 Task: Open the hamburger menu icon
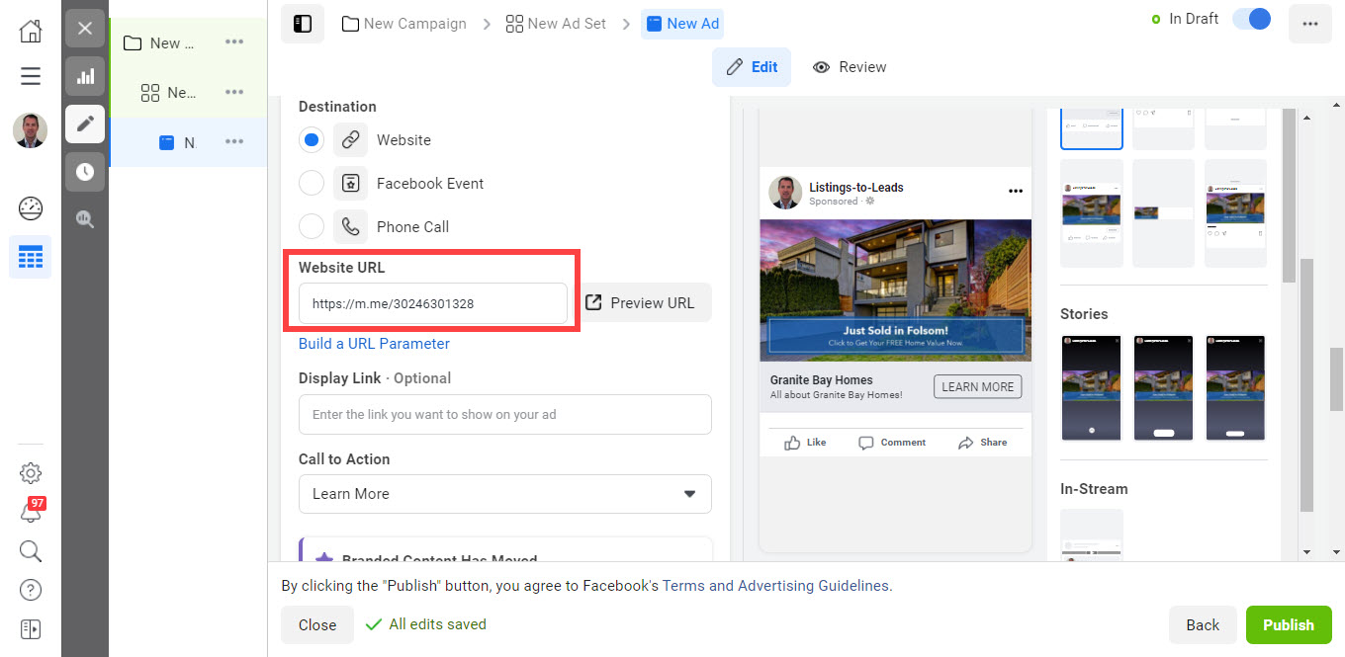31,76
